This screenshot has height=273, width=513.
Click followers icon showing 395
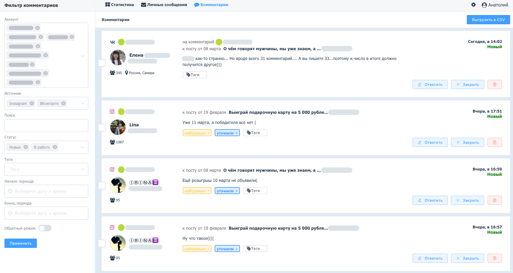(x=112, y=73)
